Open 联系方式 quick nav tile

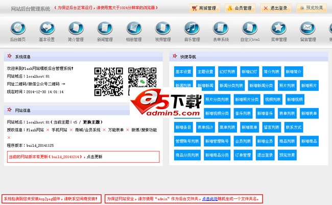coord(294,127)
